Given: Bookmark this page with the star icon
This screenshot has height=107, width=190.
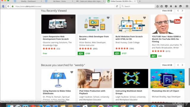Looking at the screenshot, I should [x=157, y=6].
